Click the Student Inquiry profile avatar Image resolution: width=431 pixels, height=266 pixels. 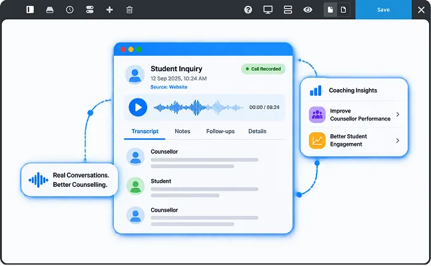pyautogui.click(x=135, y=74)
